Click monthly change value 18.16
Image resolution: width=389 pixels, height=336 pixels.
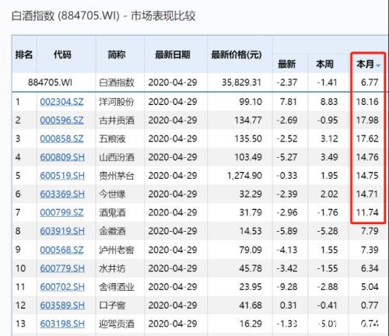coord(367,102)
